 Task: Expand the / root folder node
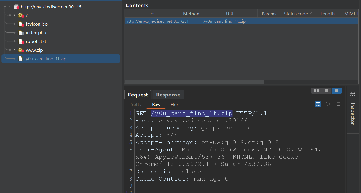[x=14, y=15]
